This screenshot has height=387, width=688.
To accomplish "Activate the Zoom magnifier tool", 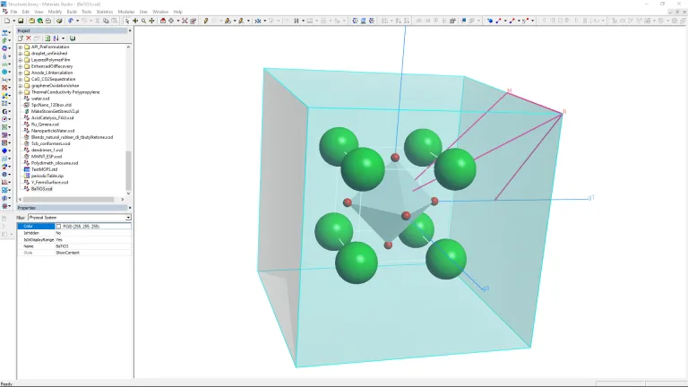I will coord(143,21).
